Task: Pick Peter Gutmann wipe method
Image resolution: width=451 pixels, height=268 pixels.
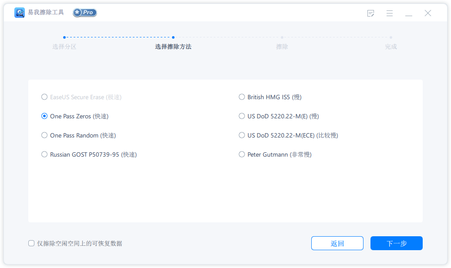Action: point(242,154)
